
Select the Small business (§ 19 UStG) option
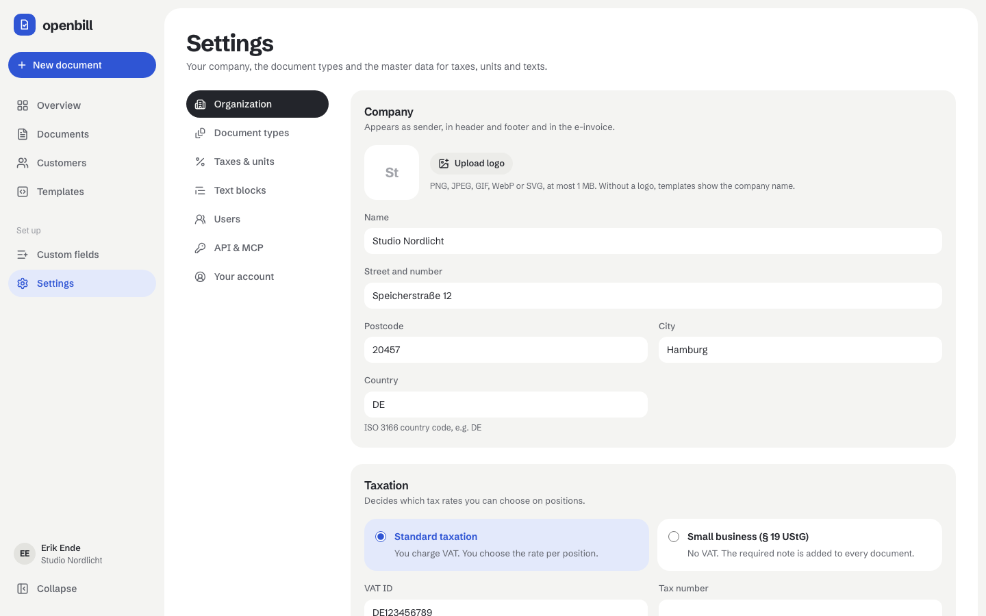coord(800,545)
